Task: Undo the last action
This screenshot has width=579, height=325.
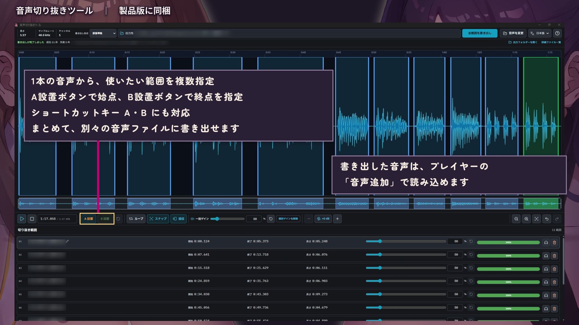Action: click(x=547, y=219)
